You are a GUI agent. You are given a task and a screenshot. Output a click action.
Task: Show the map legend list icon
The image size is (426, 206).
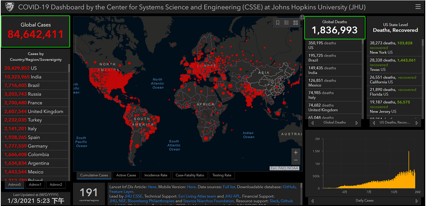tap(287, 23)
